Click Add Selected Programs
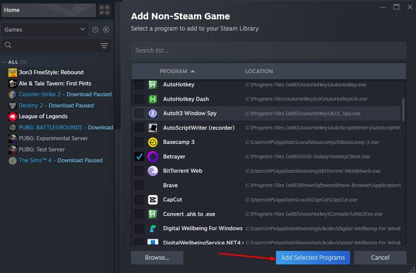The image size is (416, 273). click(x=313, y=257)
